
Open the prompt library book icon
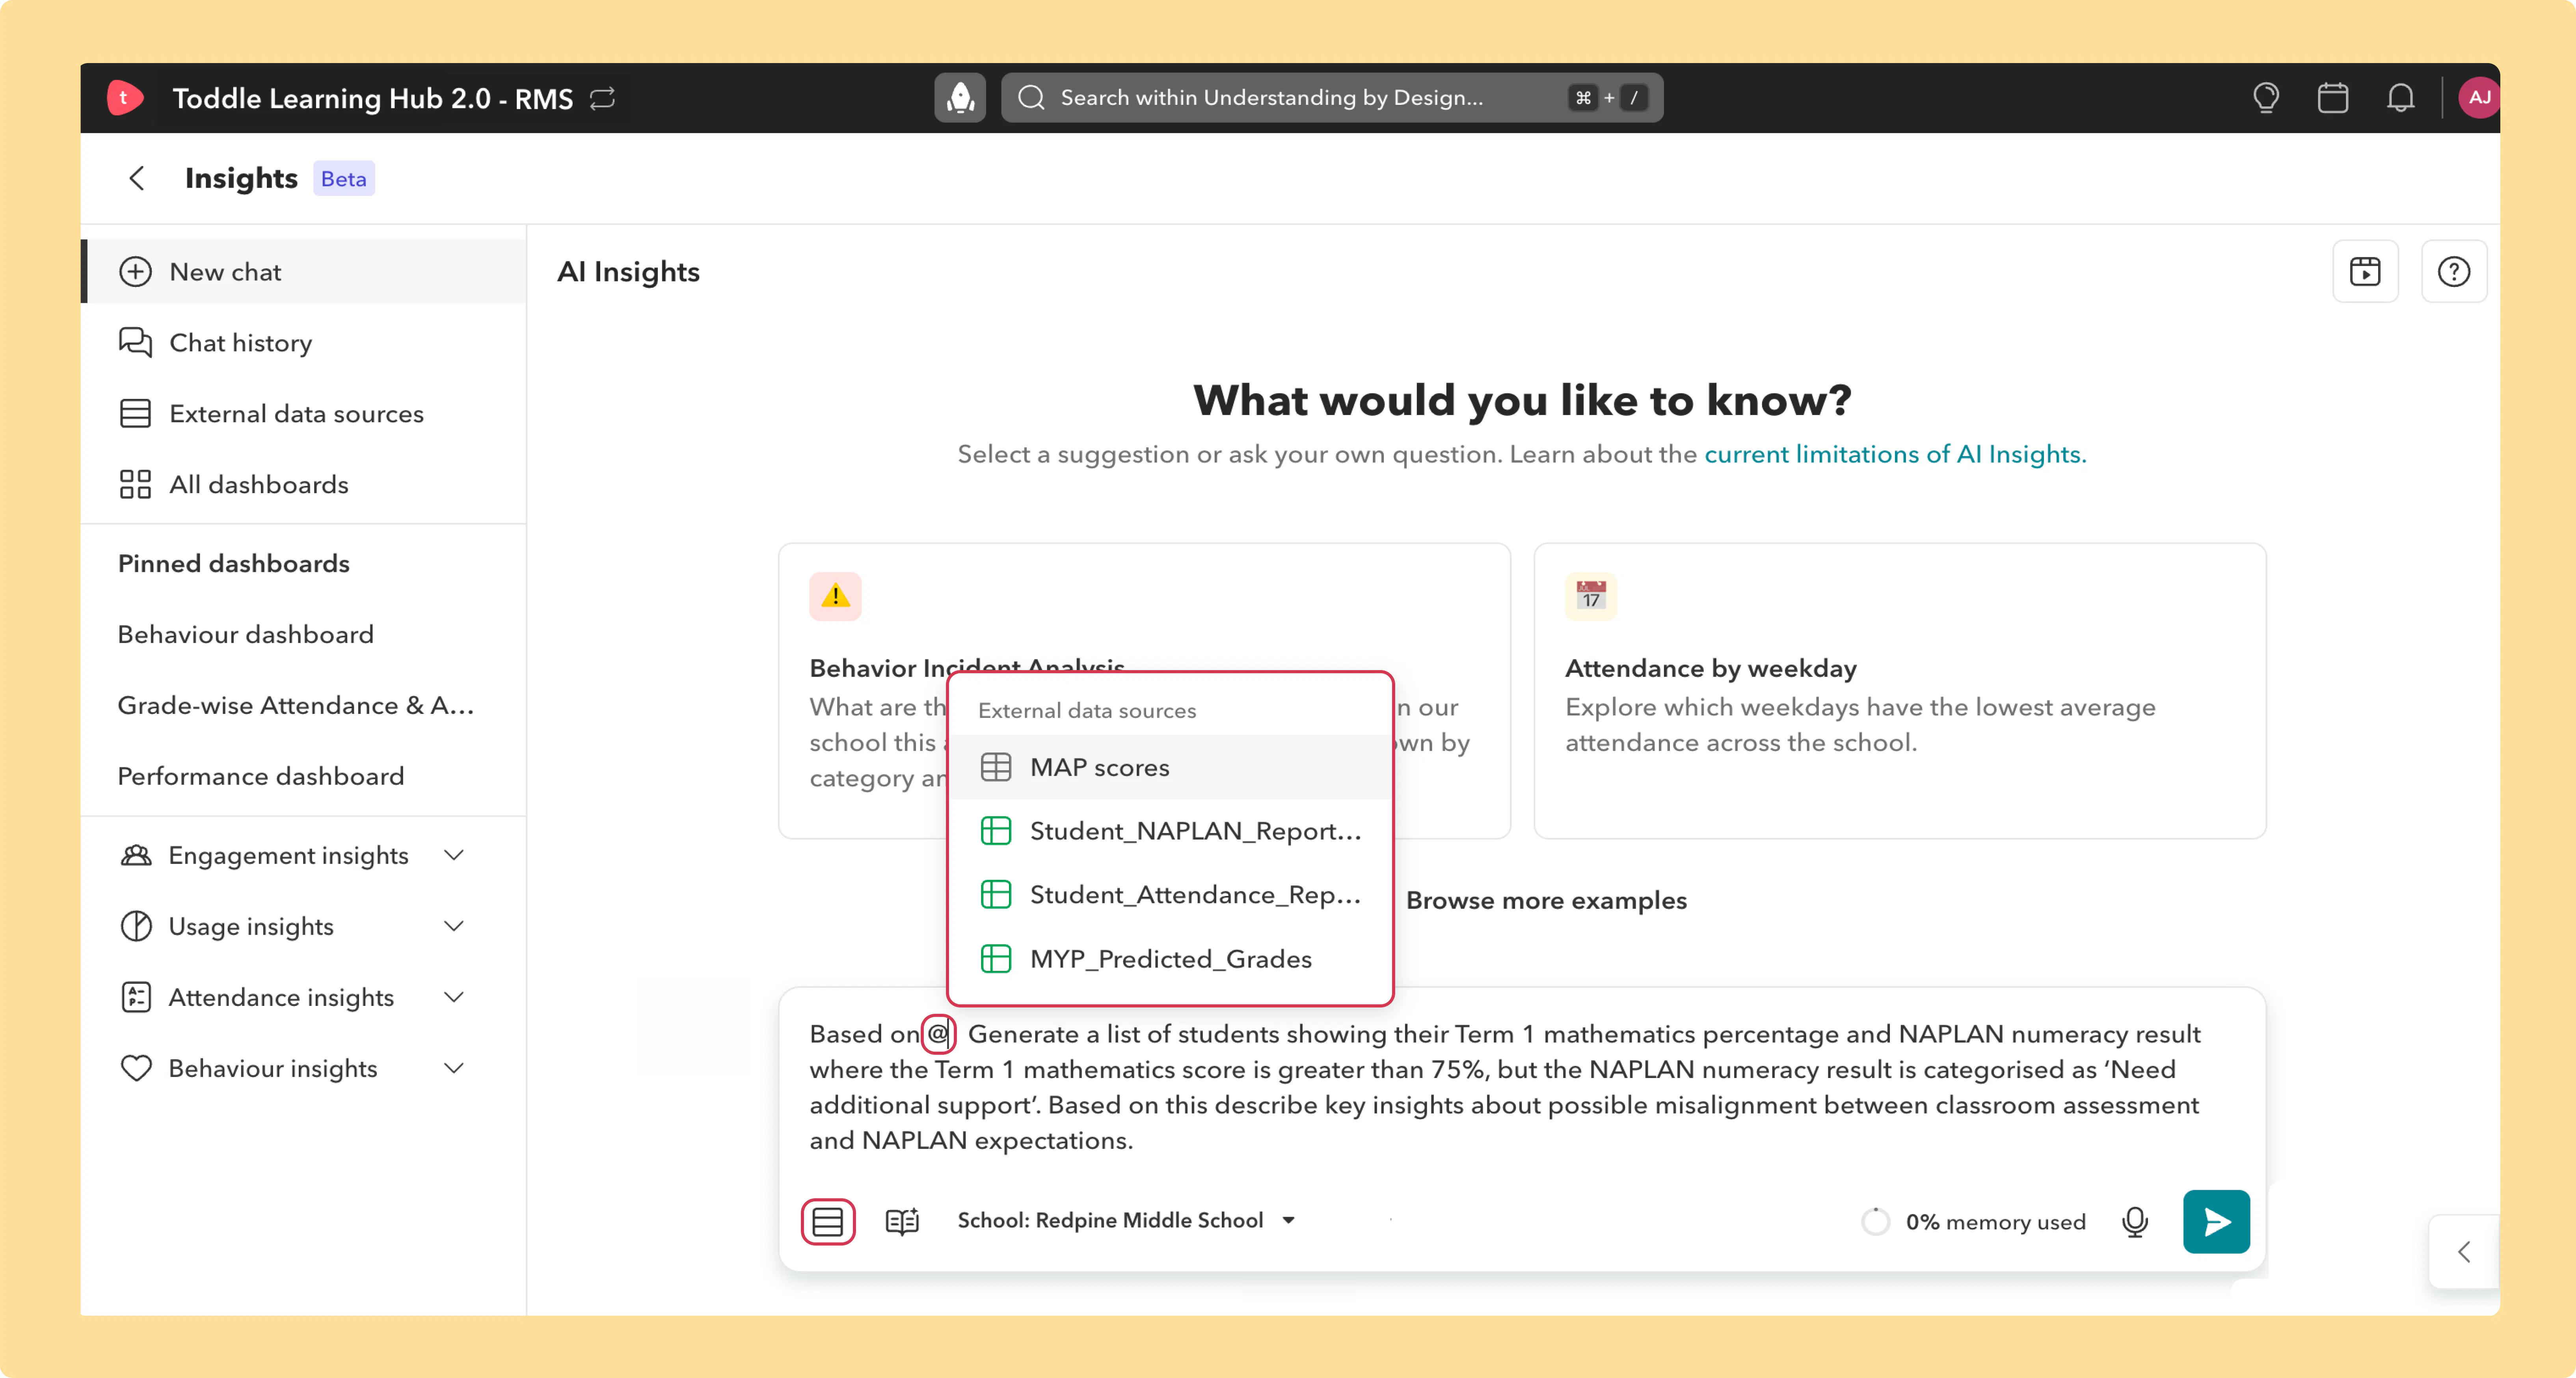(902, 1221)
